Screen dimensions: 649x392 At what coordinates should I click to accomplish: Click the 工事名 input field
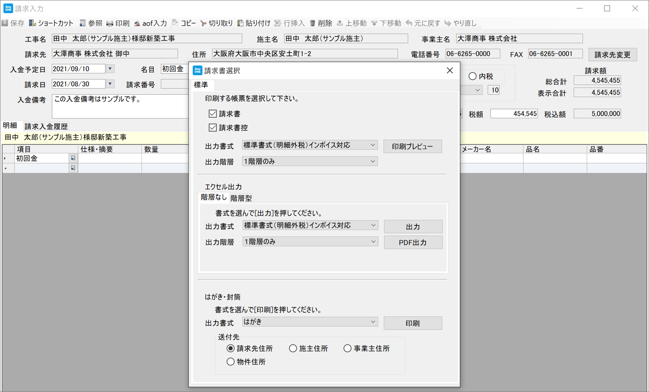tap(147, 39)
